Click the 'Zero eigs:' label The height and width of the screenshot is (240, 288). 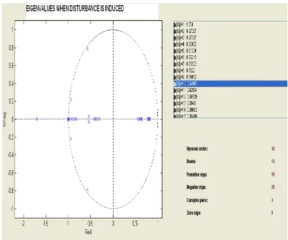(193, 213)
